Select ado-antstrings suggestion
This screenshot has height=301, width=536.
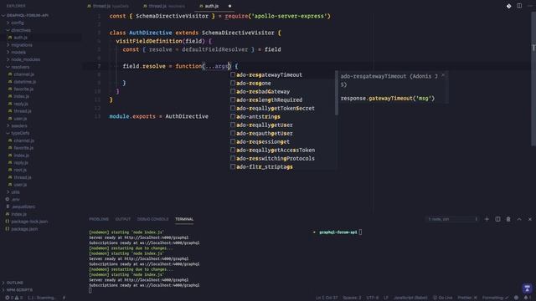(282, 117)
